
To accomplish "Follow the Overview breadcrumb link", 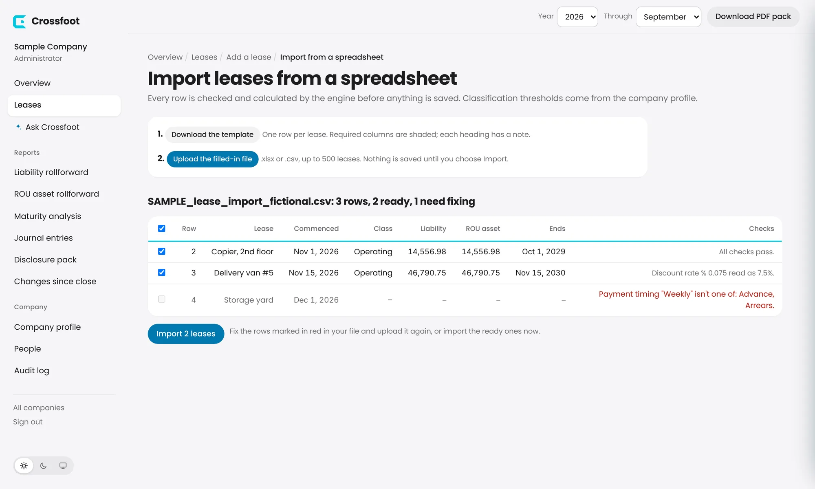I will [165, 57].
